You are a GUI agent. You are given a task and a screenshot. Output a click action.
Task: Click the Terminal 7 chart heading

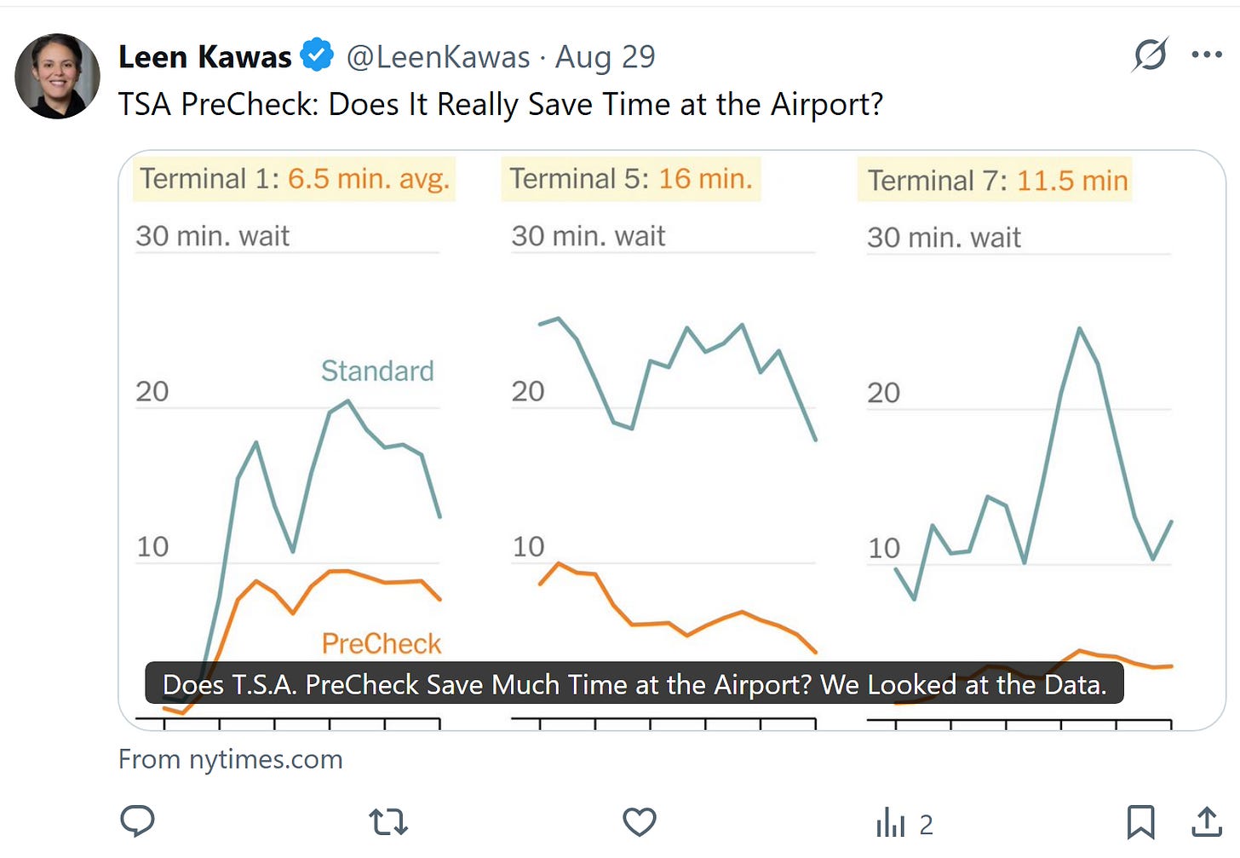click(x=996, y=181)
